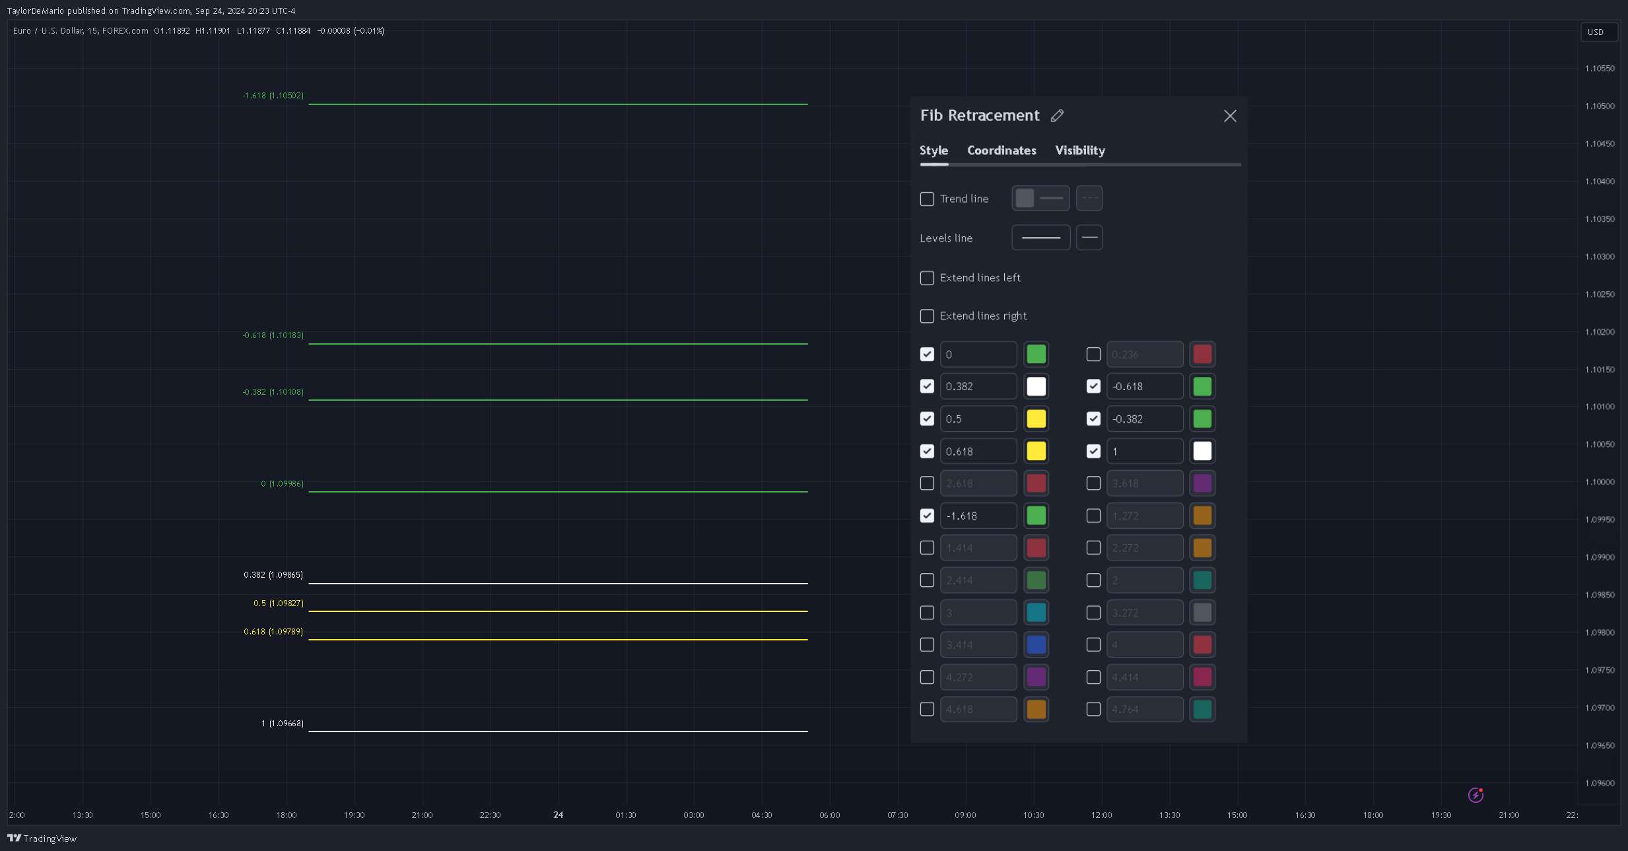1628x851 pixels.
Task: Close the Fib Retracement dialog
Action: point(1230,116)
